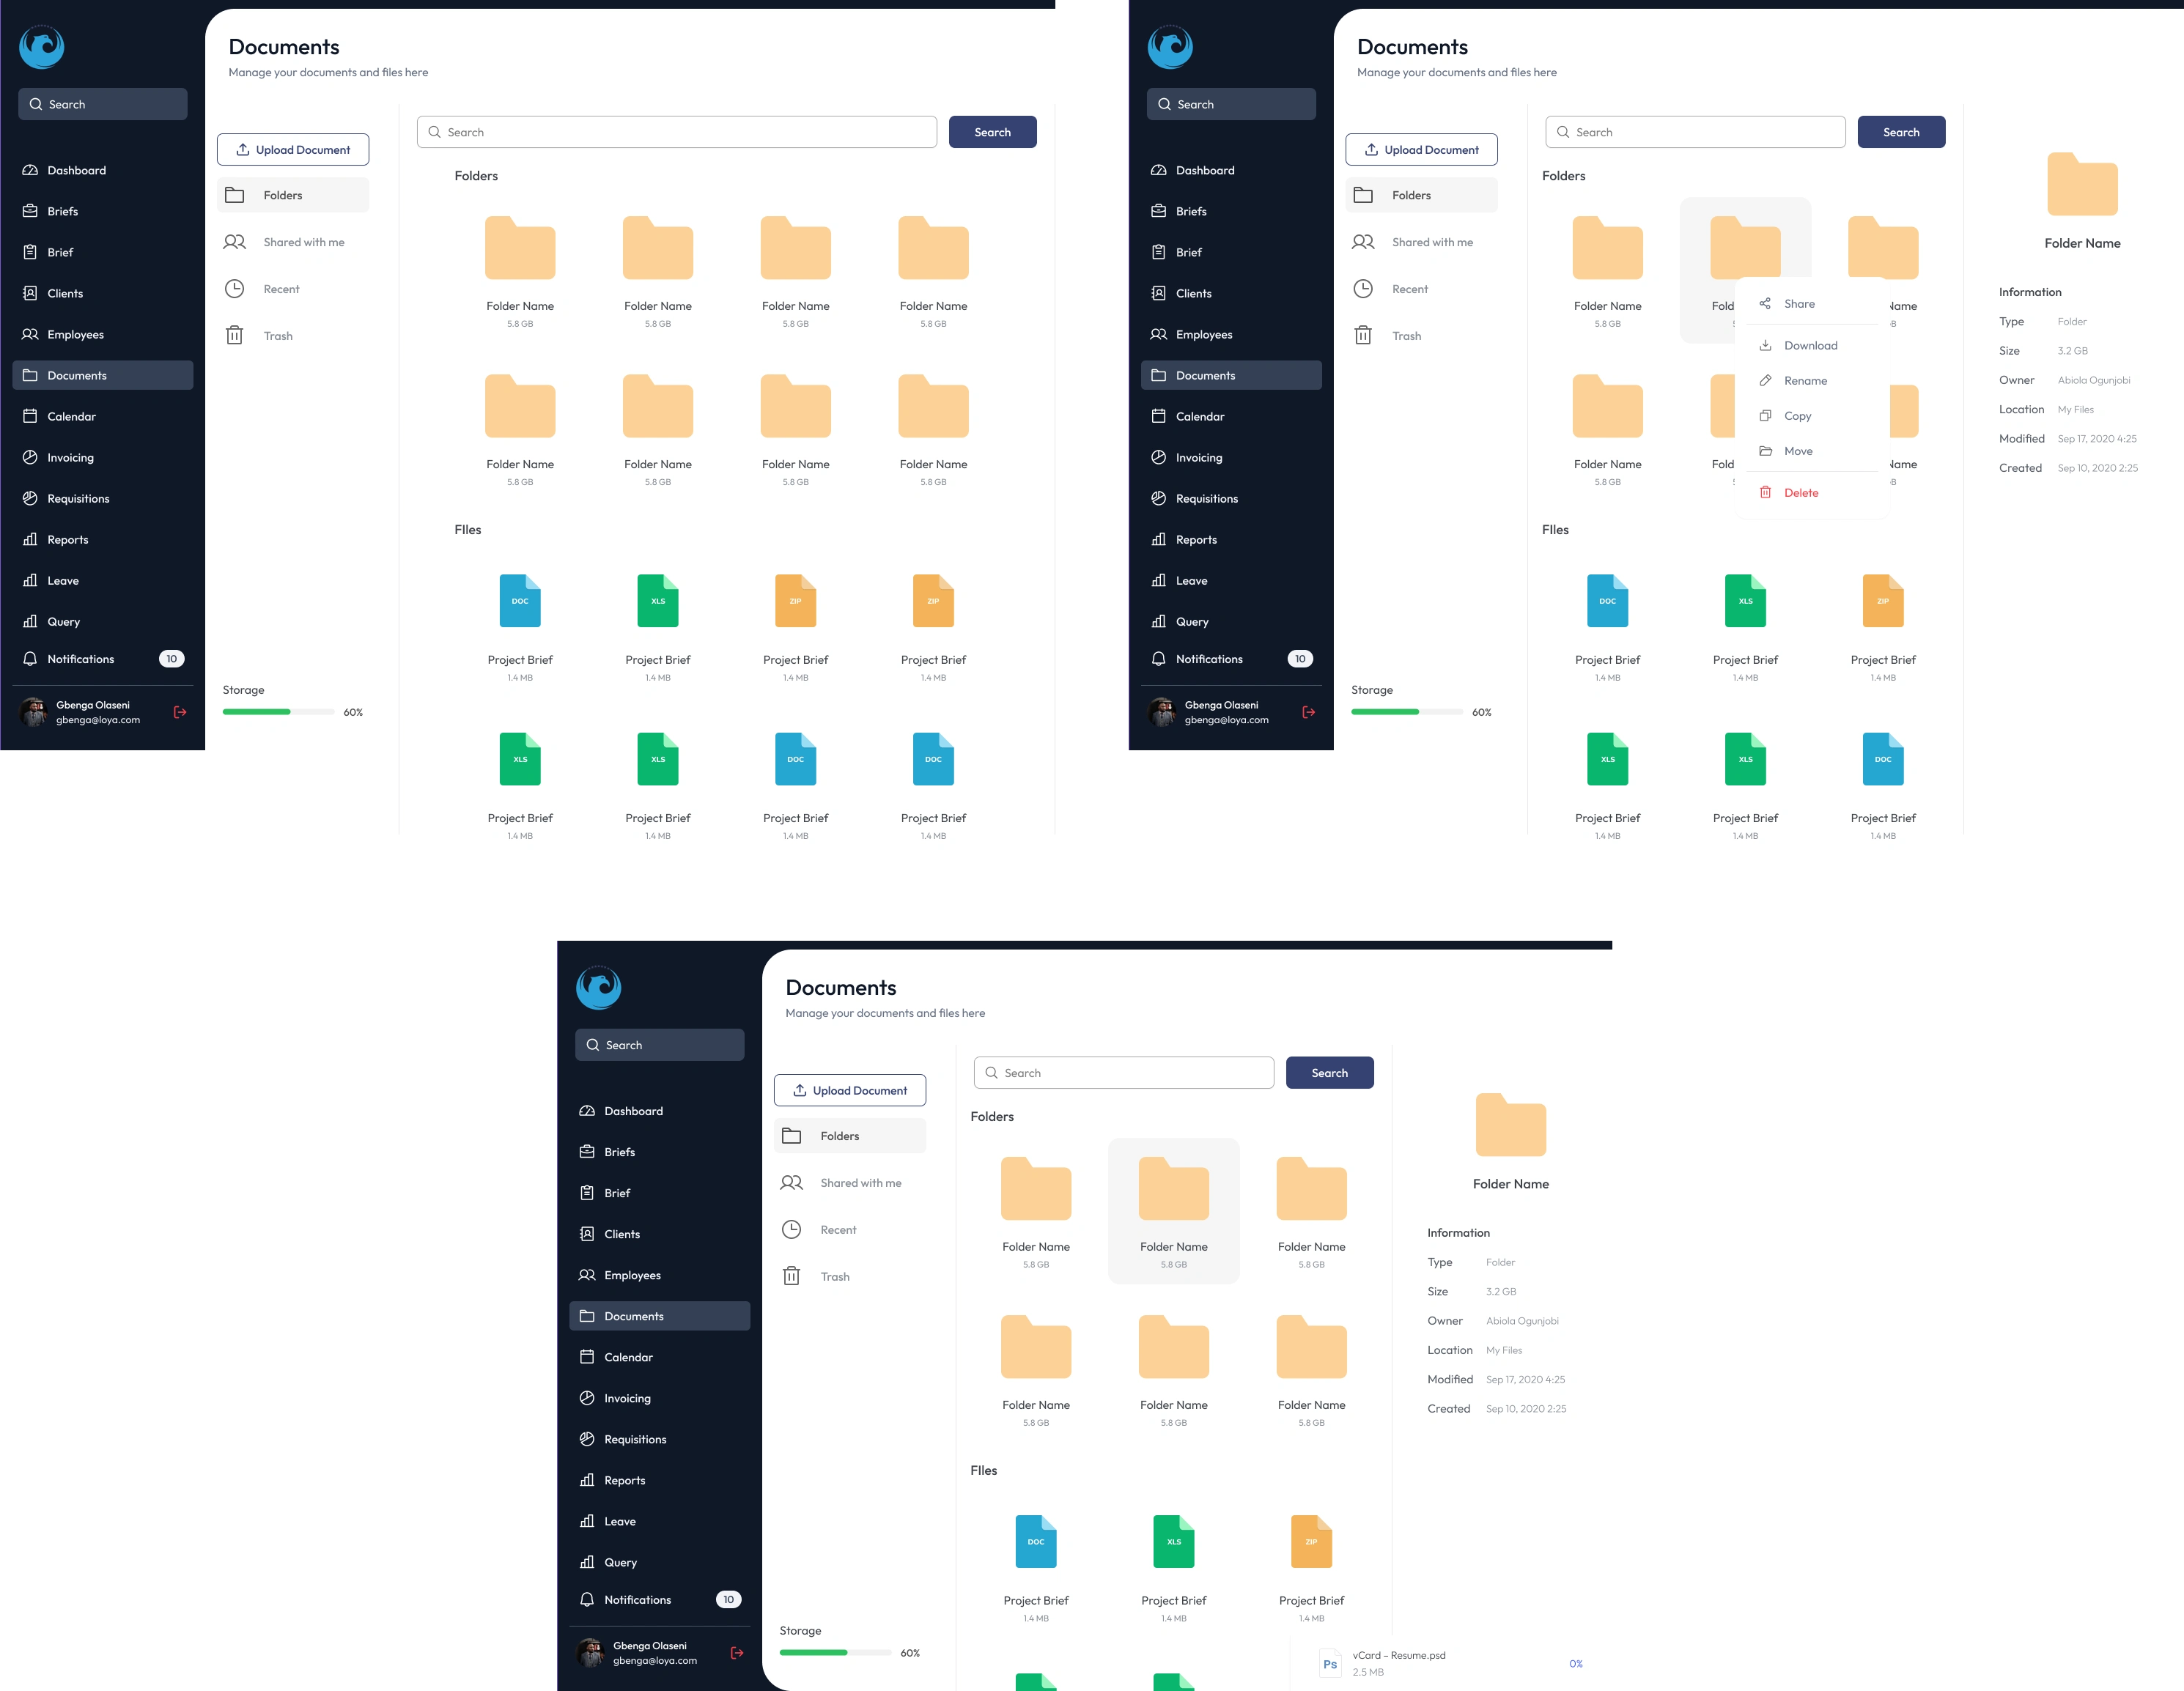Click Storage progress bar in the upload-progress screen
This screenshot has height=1691, width=2184.
tap(835, 1652)
